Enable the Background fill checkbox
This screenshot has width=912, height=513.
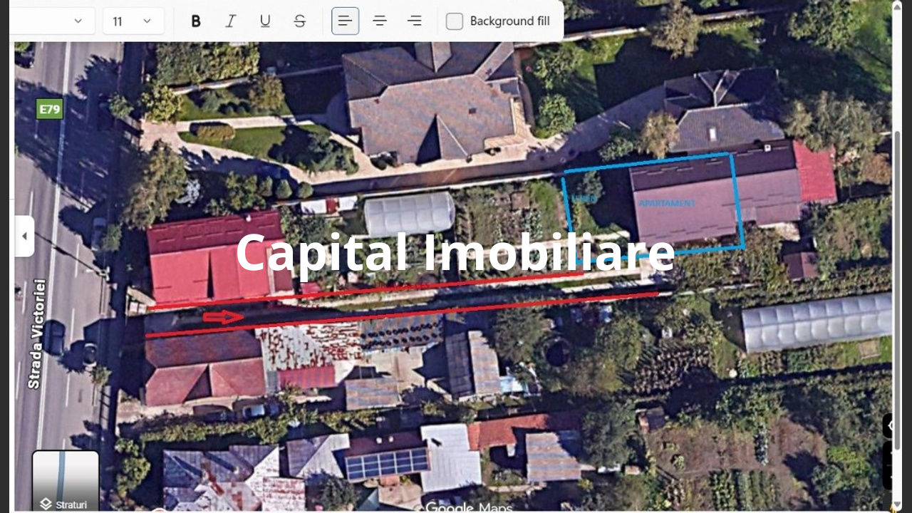click(455, 21)
